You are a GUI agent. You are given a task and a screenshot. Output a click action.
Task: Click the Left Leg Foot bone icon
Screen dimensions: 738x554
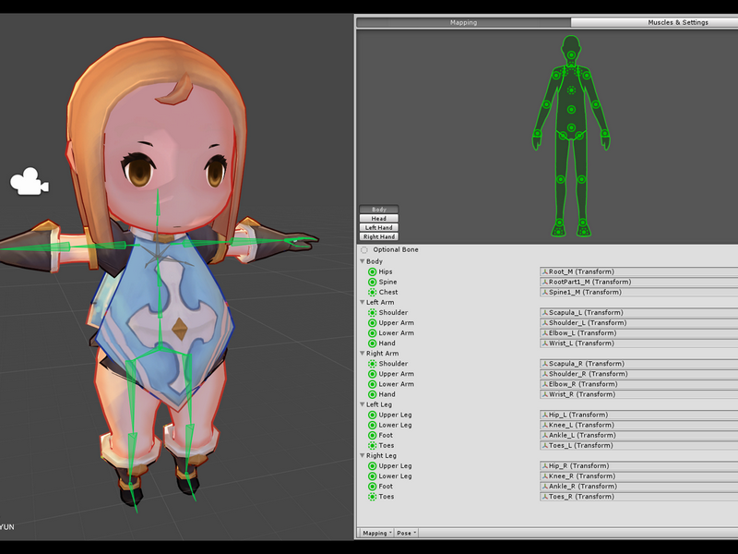(372, 435)
